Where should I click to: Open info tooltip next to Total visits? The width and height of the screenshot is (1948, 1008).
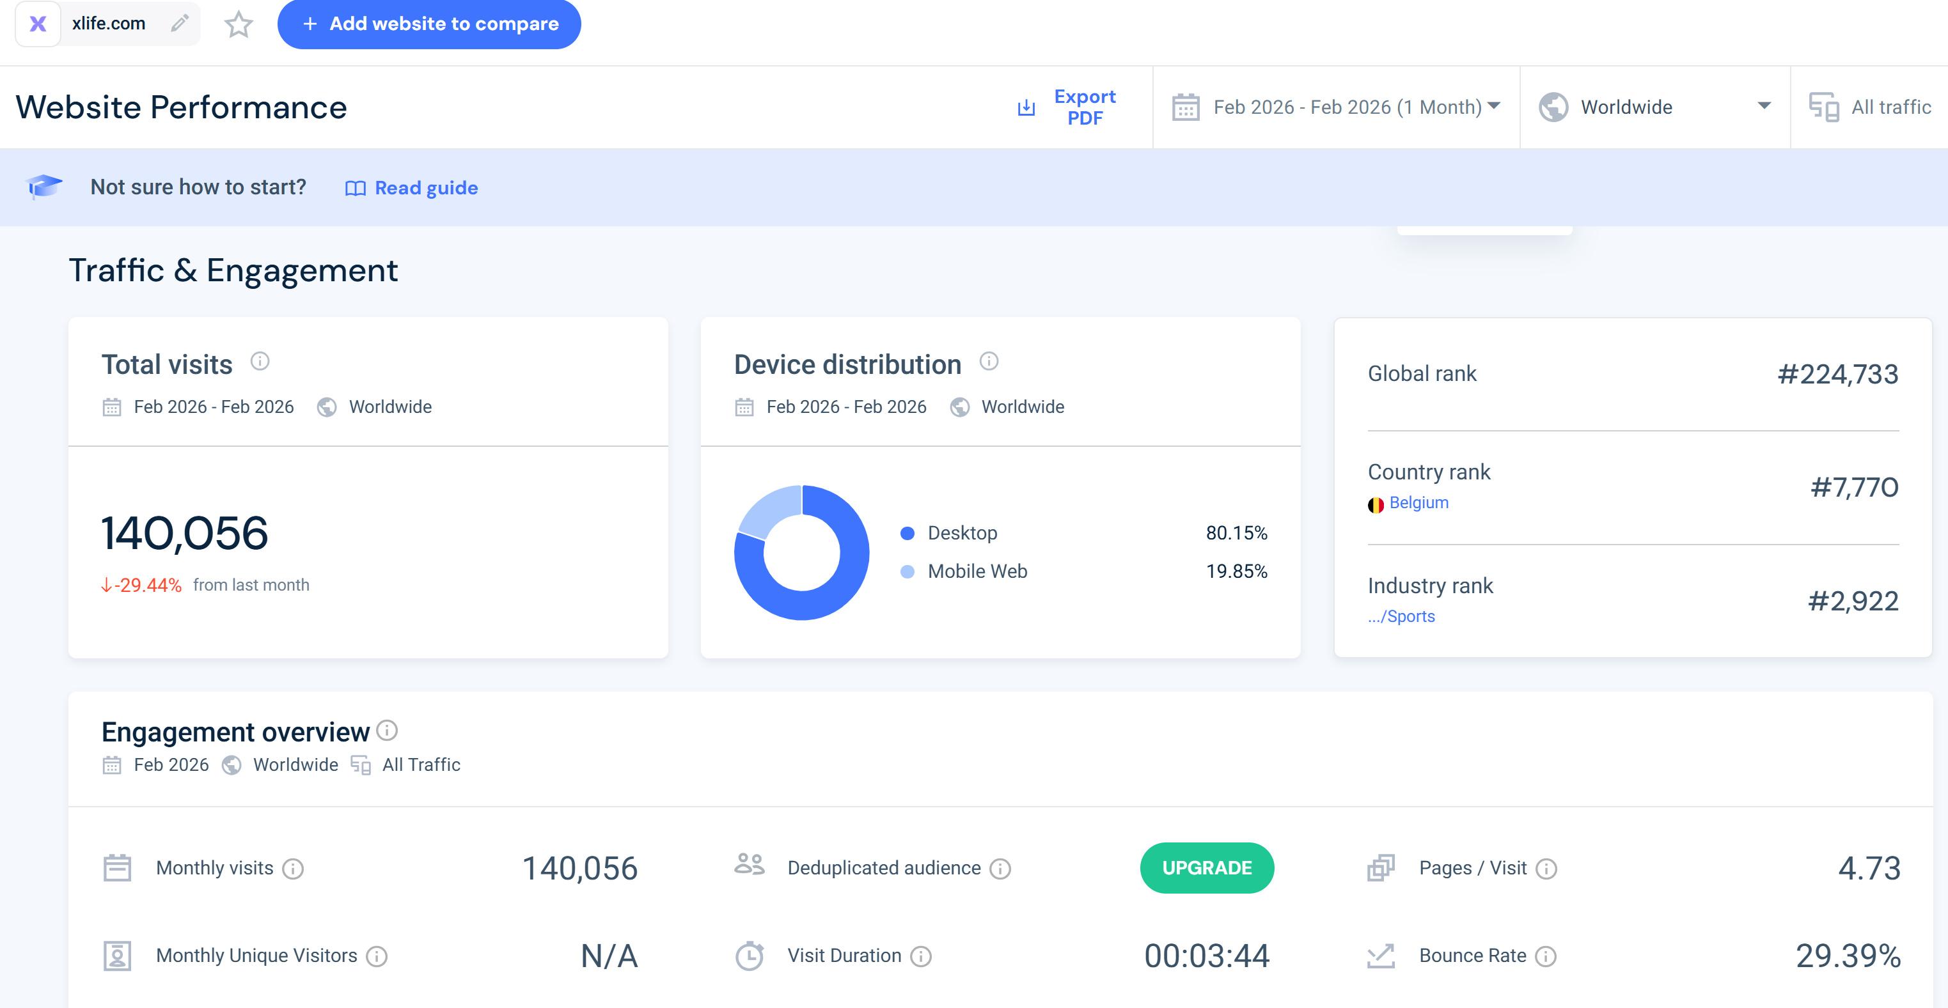(x=260, y=361)
